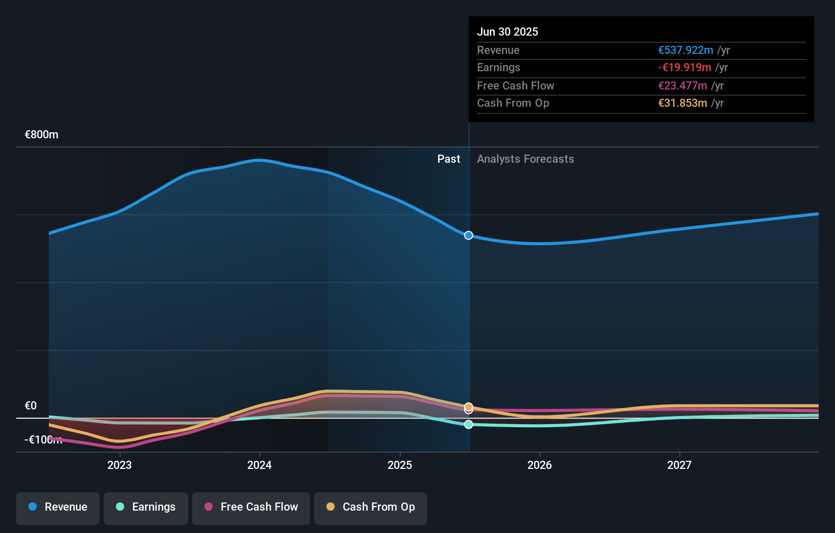Click the highlighted marker at the forecast divider

click(x=468, y=235)
